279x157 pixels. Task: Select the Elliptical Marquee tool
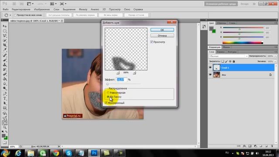pyautogui.click(x=5, y=31)
